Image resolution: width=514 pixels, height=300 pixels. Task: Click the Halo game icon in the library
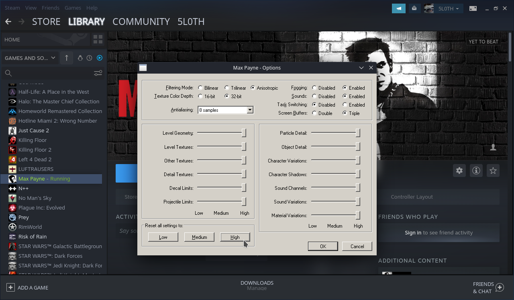[x=12, y=101]
